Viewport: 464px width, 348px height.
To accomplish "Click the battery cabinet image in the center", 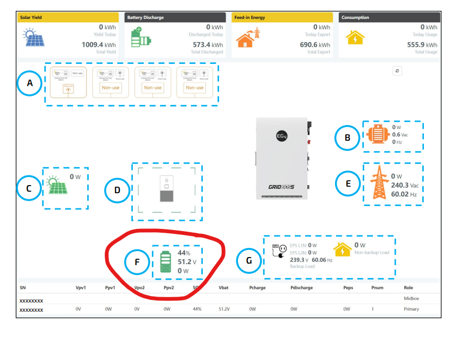I will 167,191.
